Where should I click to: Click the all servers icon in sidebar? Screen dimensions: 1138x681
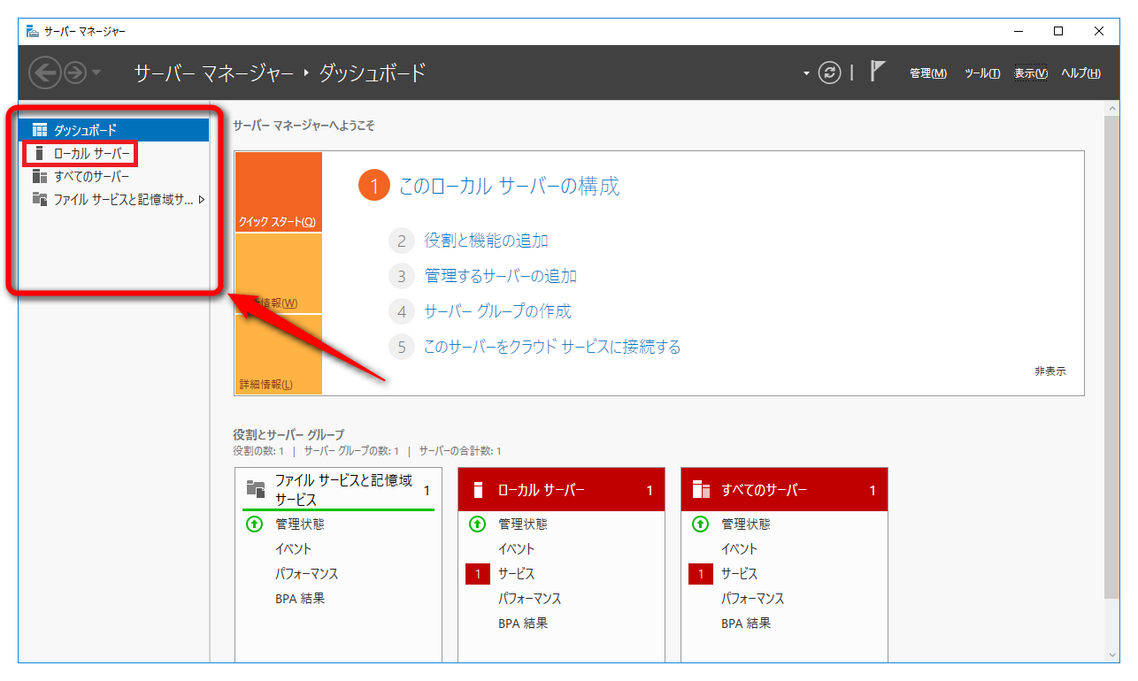[x=39, y=176]
